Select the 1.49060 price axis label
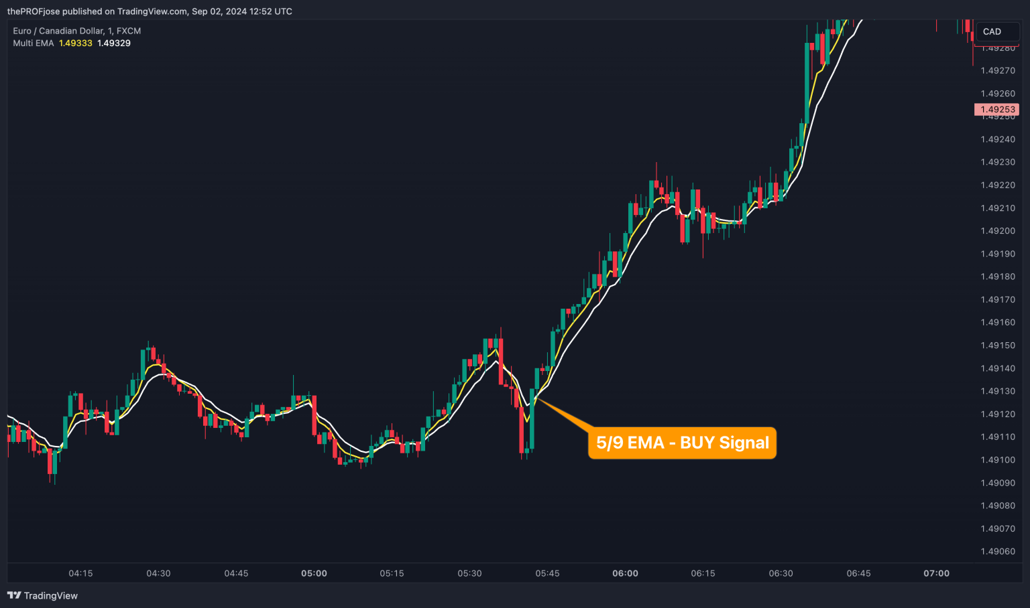1030x608 pixels. (x=998, y=552)
